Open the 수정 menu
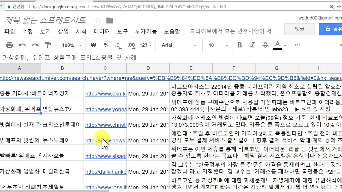Screen dimensions: 342x192 (x=27, y=31)
